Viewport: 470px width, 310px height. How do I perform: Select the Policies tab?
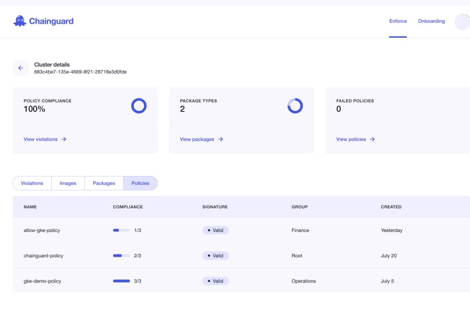click(140, 184)
